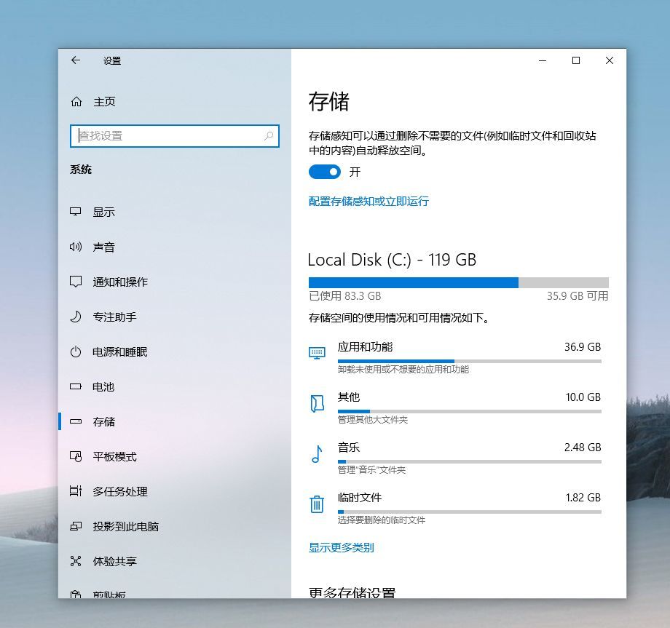Viewport: 670px width, 628px height.
Task: Click the back arrow in Settings
Action: click(76, 60)
